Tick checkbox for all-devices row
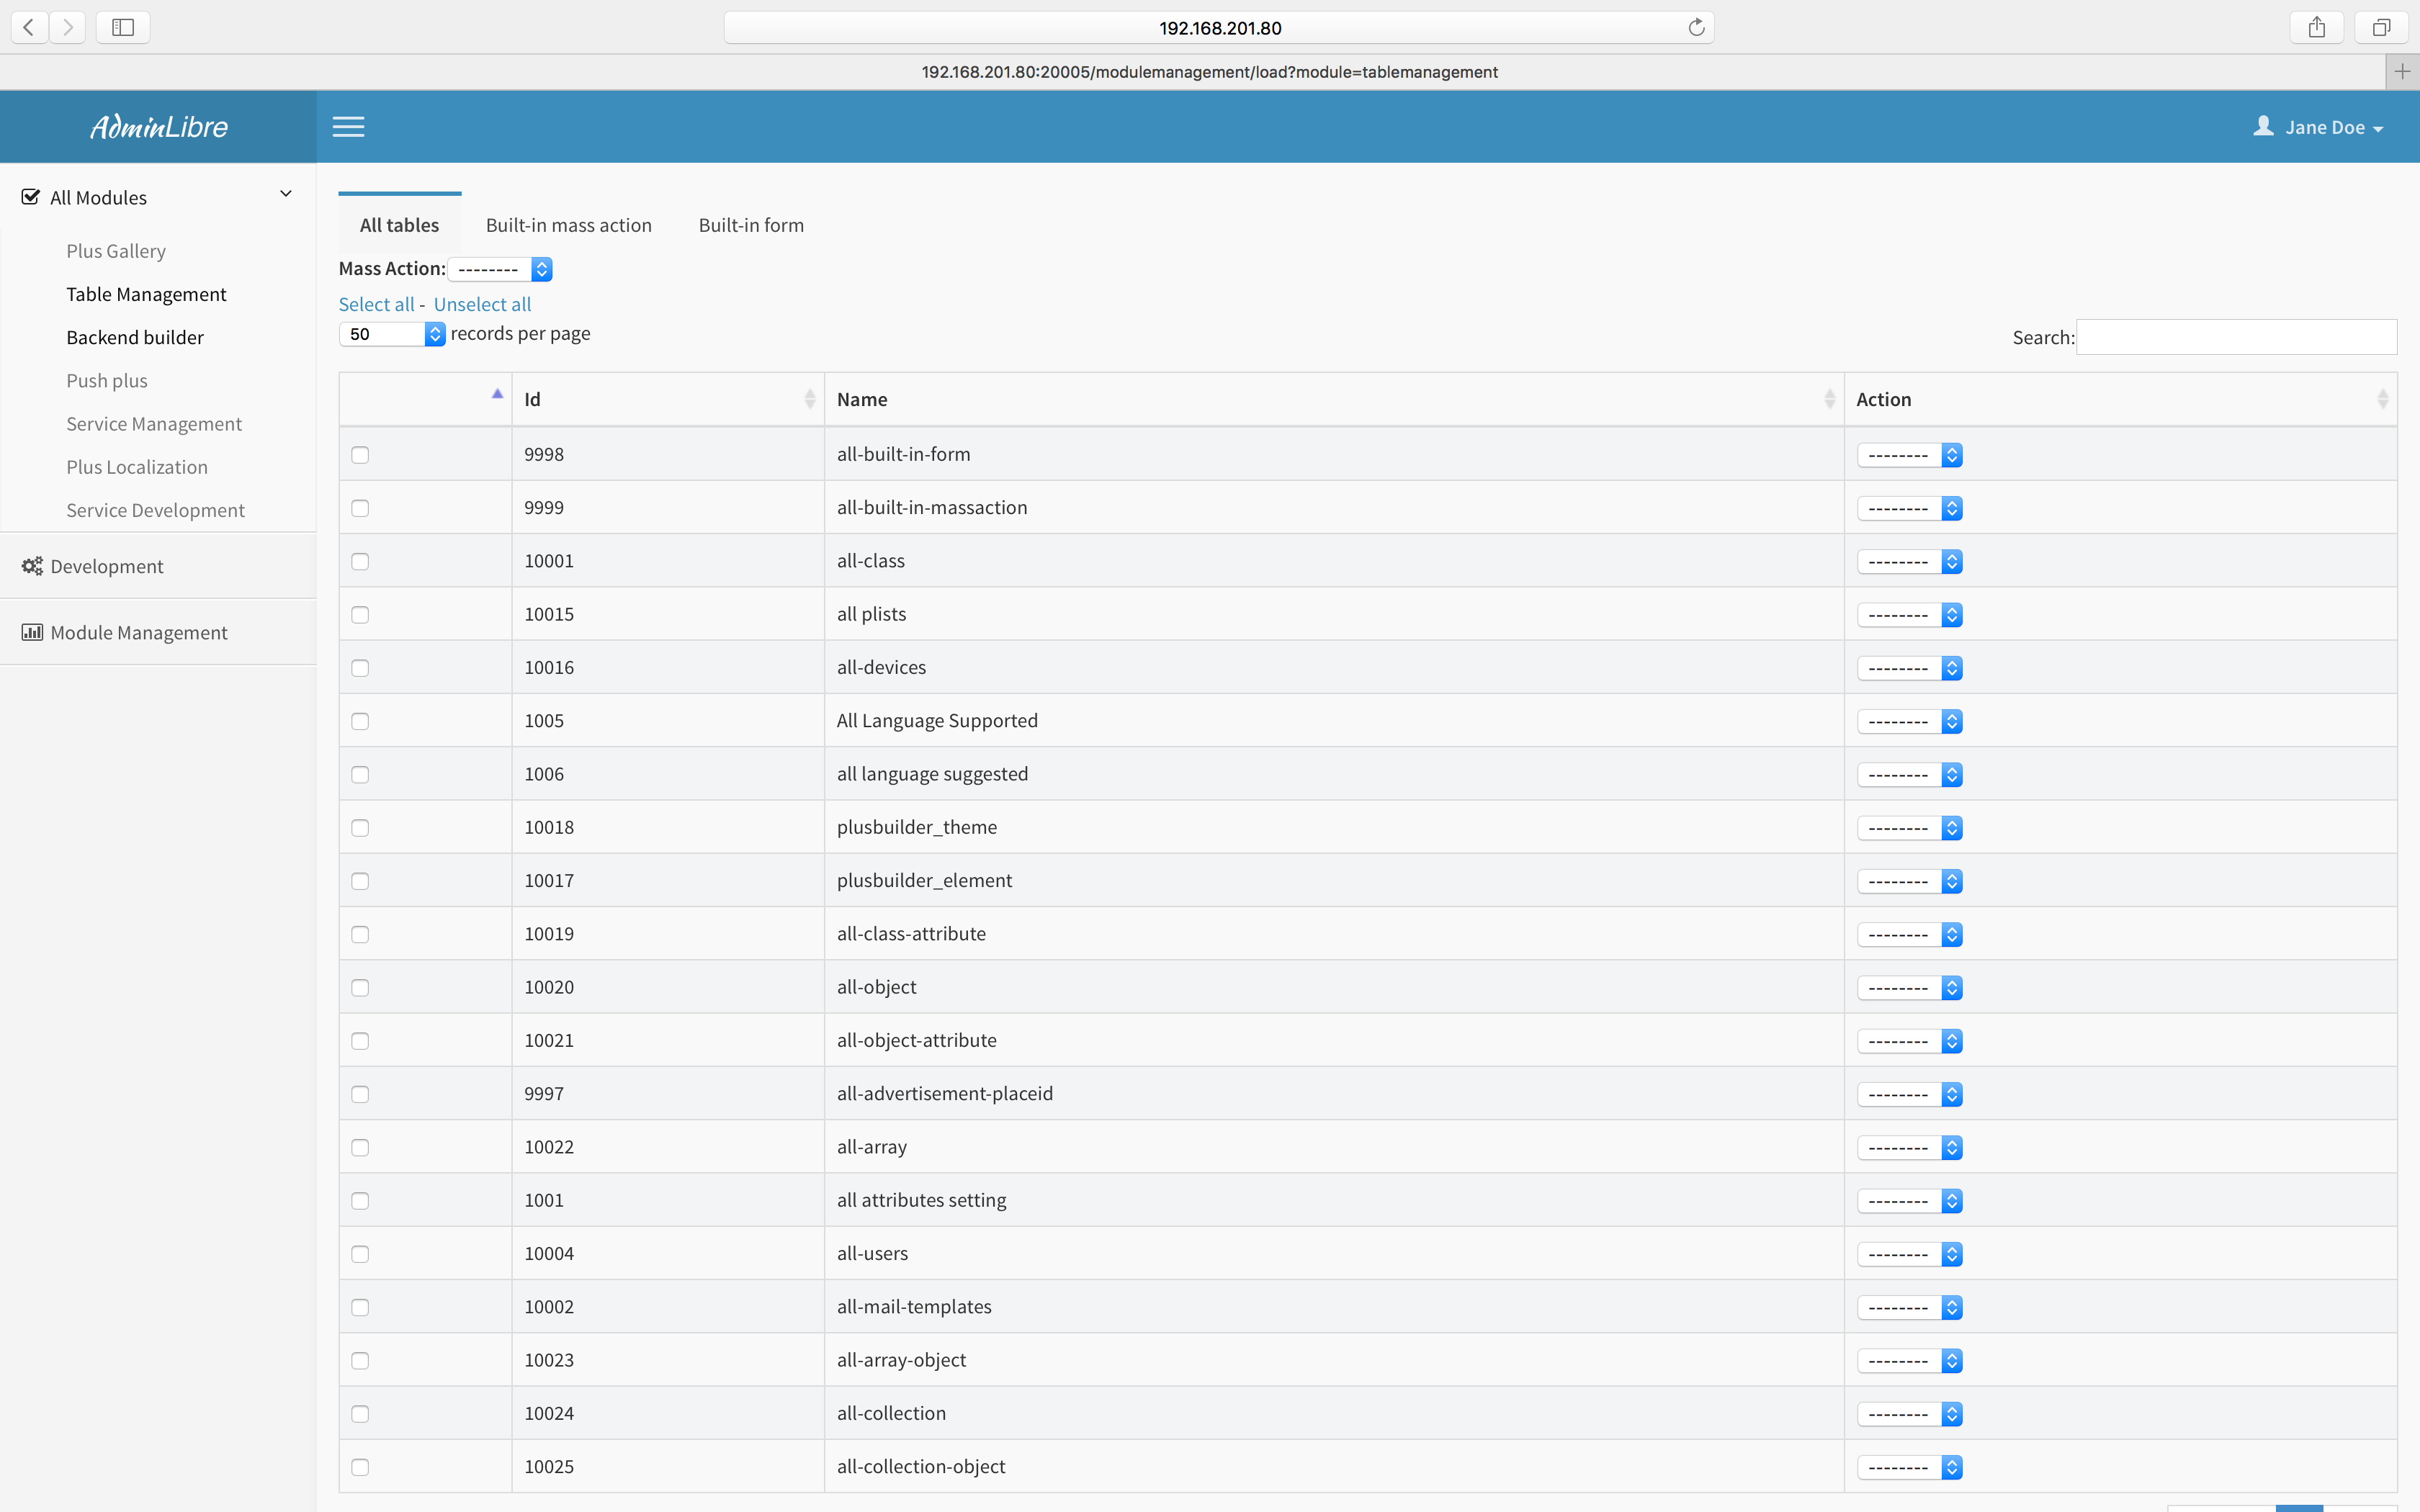 tap(360, 668)
